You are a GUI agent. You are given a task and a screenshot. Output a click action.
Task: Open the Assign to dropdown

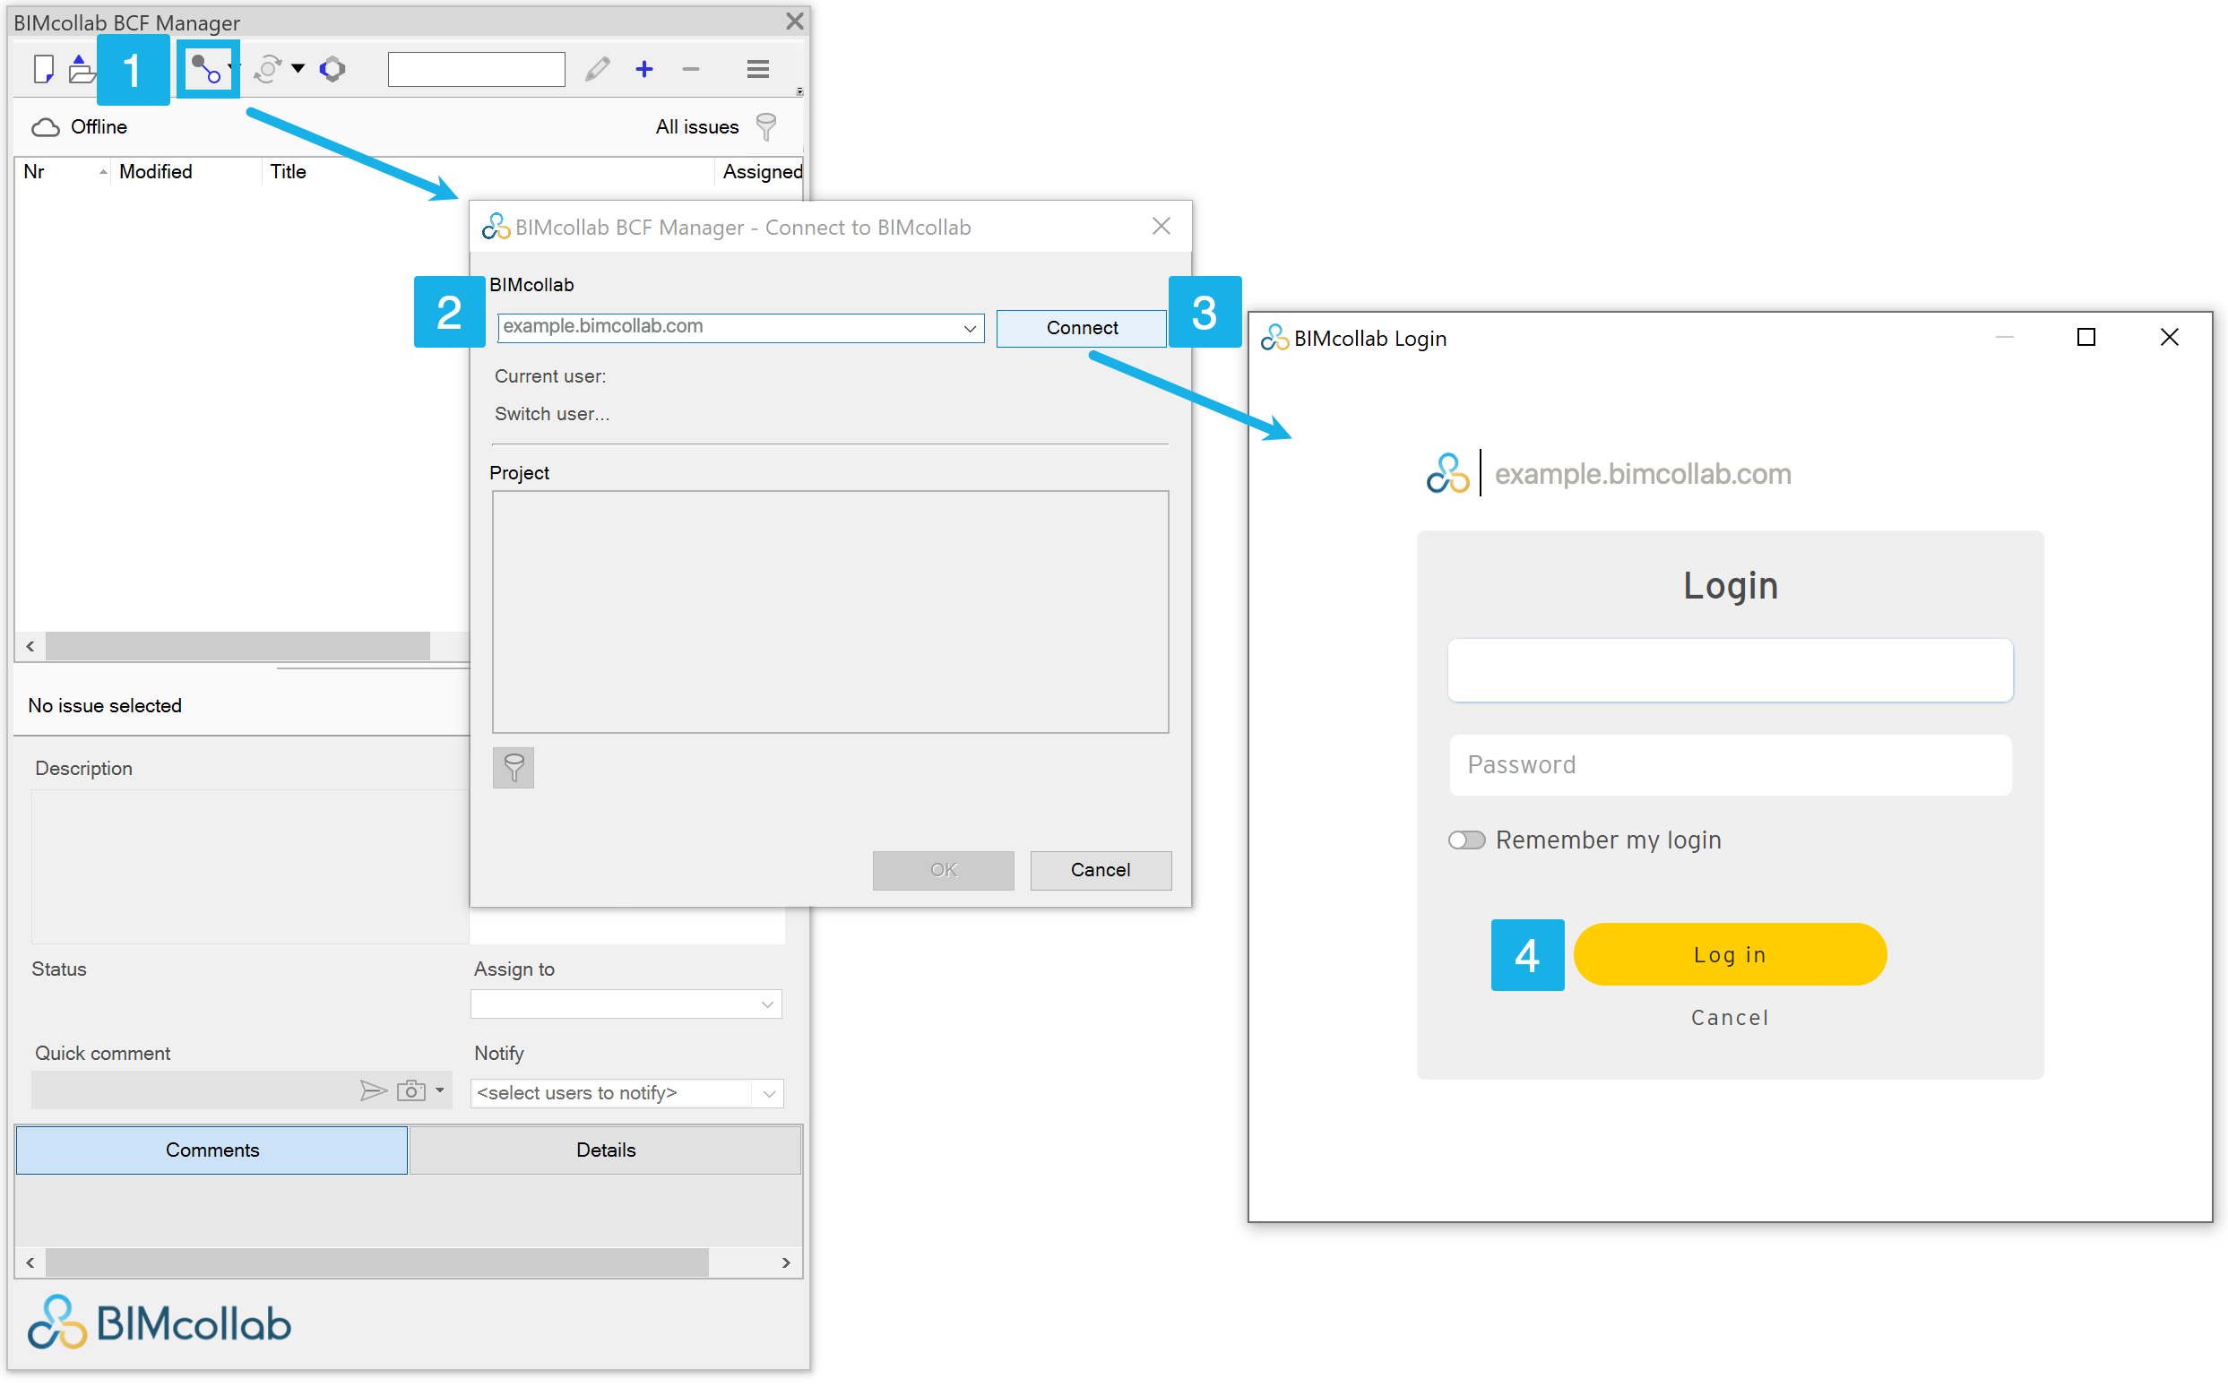626,1004
